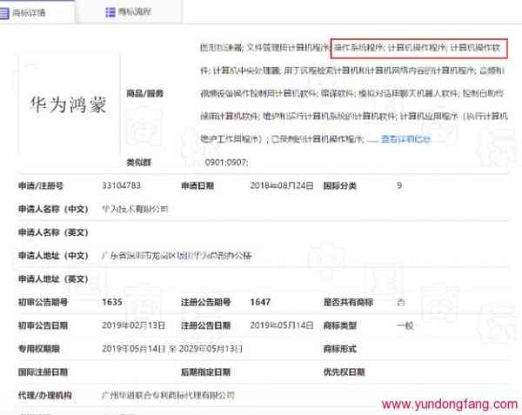The width and height of the screenshot is (522, 415).
Task: Click the 优先权日期 label
Action: tap(345, 372)
